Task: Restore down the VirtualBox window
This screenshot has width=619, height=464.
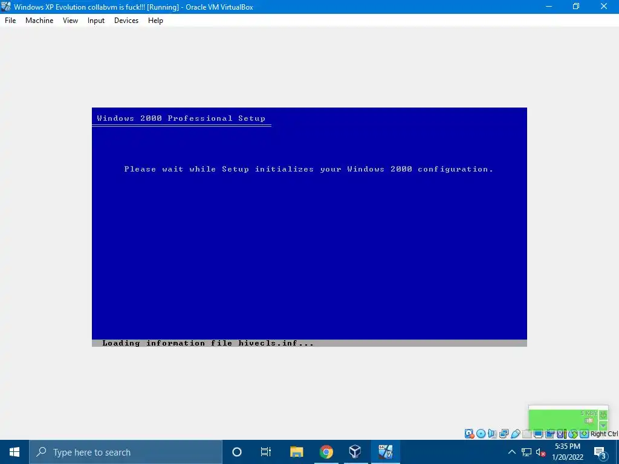Action: tap(576, 6)
